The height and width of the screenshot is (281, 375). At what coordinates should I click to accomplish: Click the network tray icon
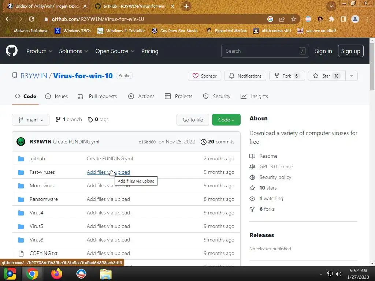click(330, 274)
